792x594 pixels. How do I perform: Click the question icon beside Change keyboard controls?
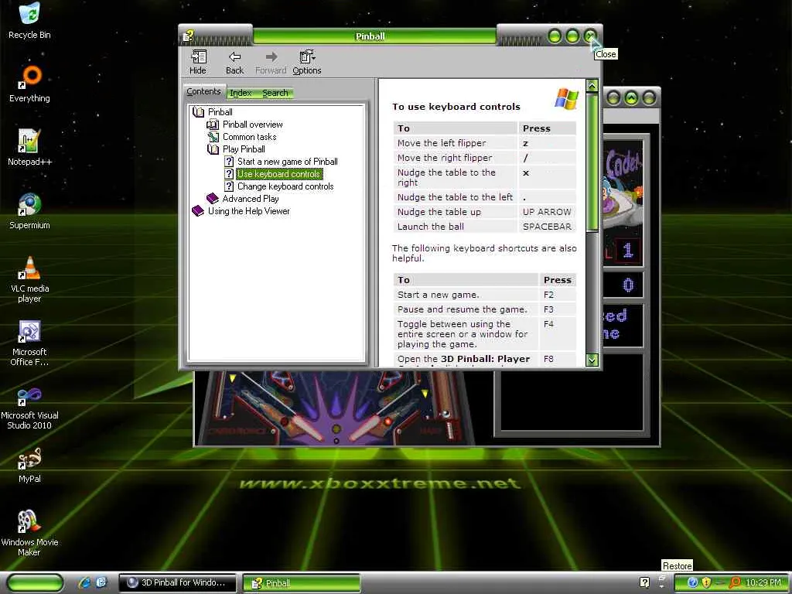[229, 186]
